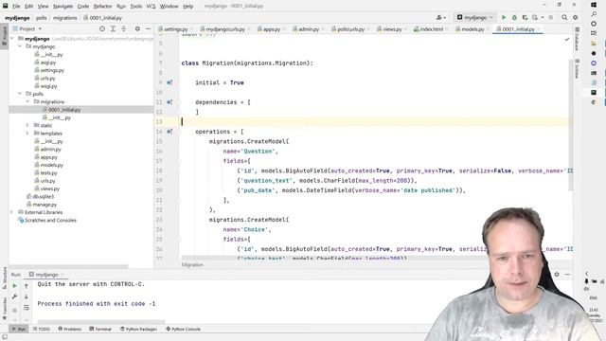This screenshot has height=341, width=606.
Task: Open the user account icon
Action: tap(439, 17)
